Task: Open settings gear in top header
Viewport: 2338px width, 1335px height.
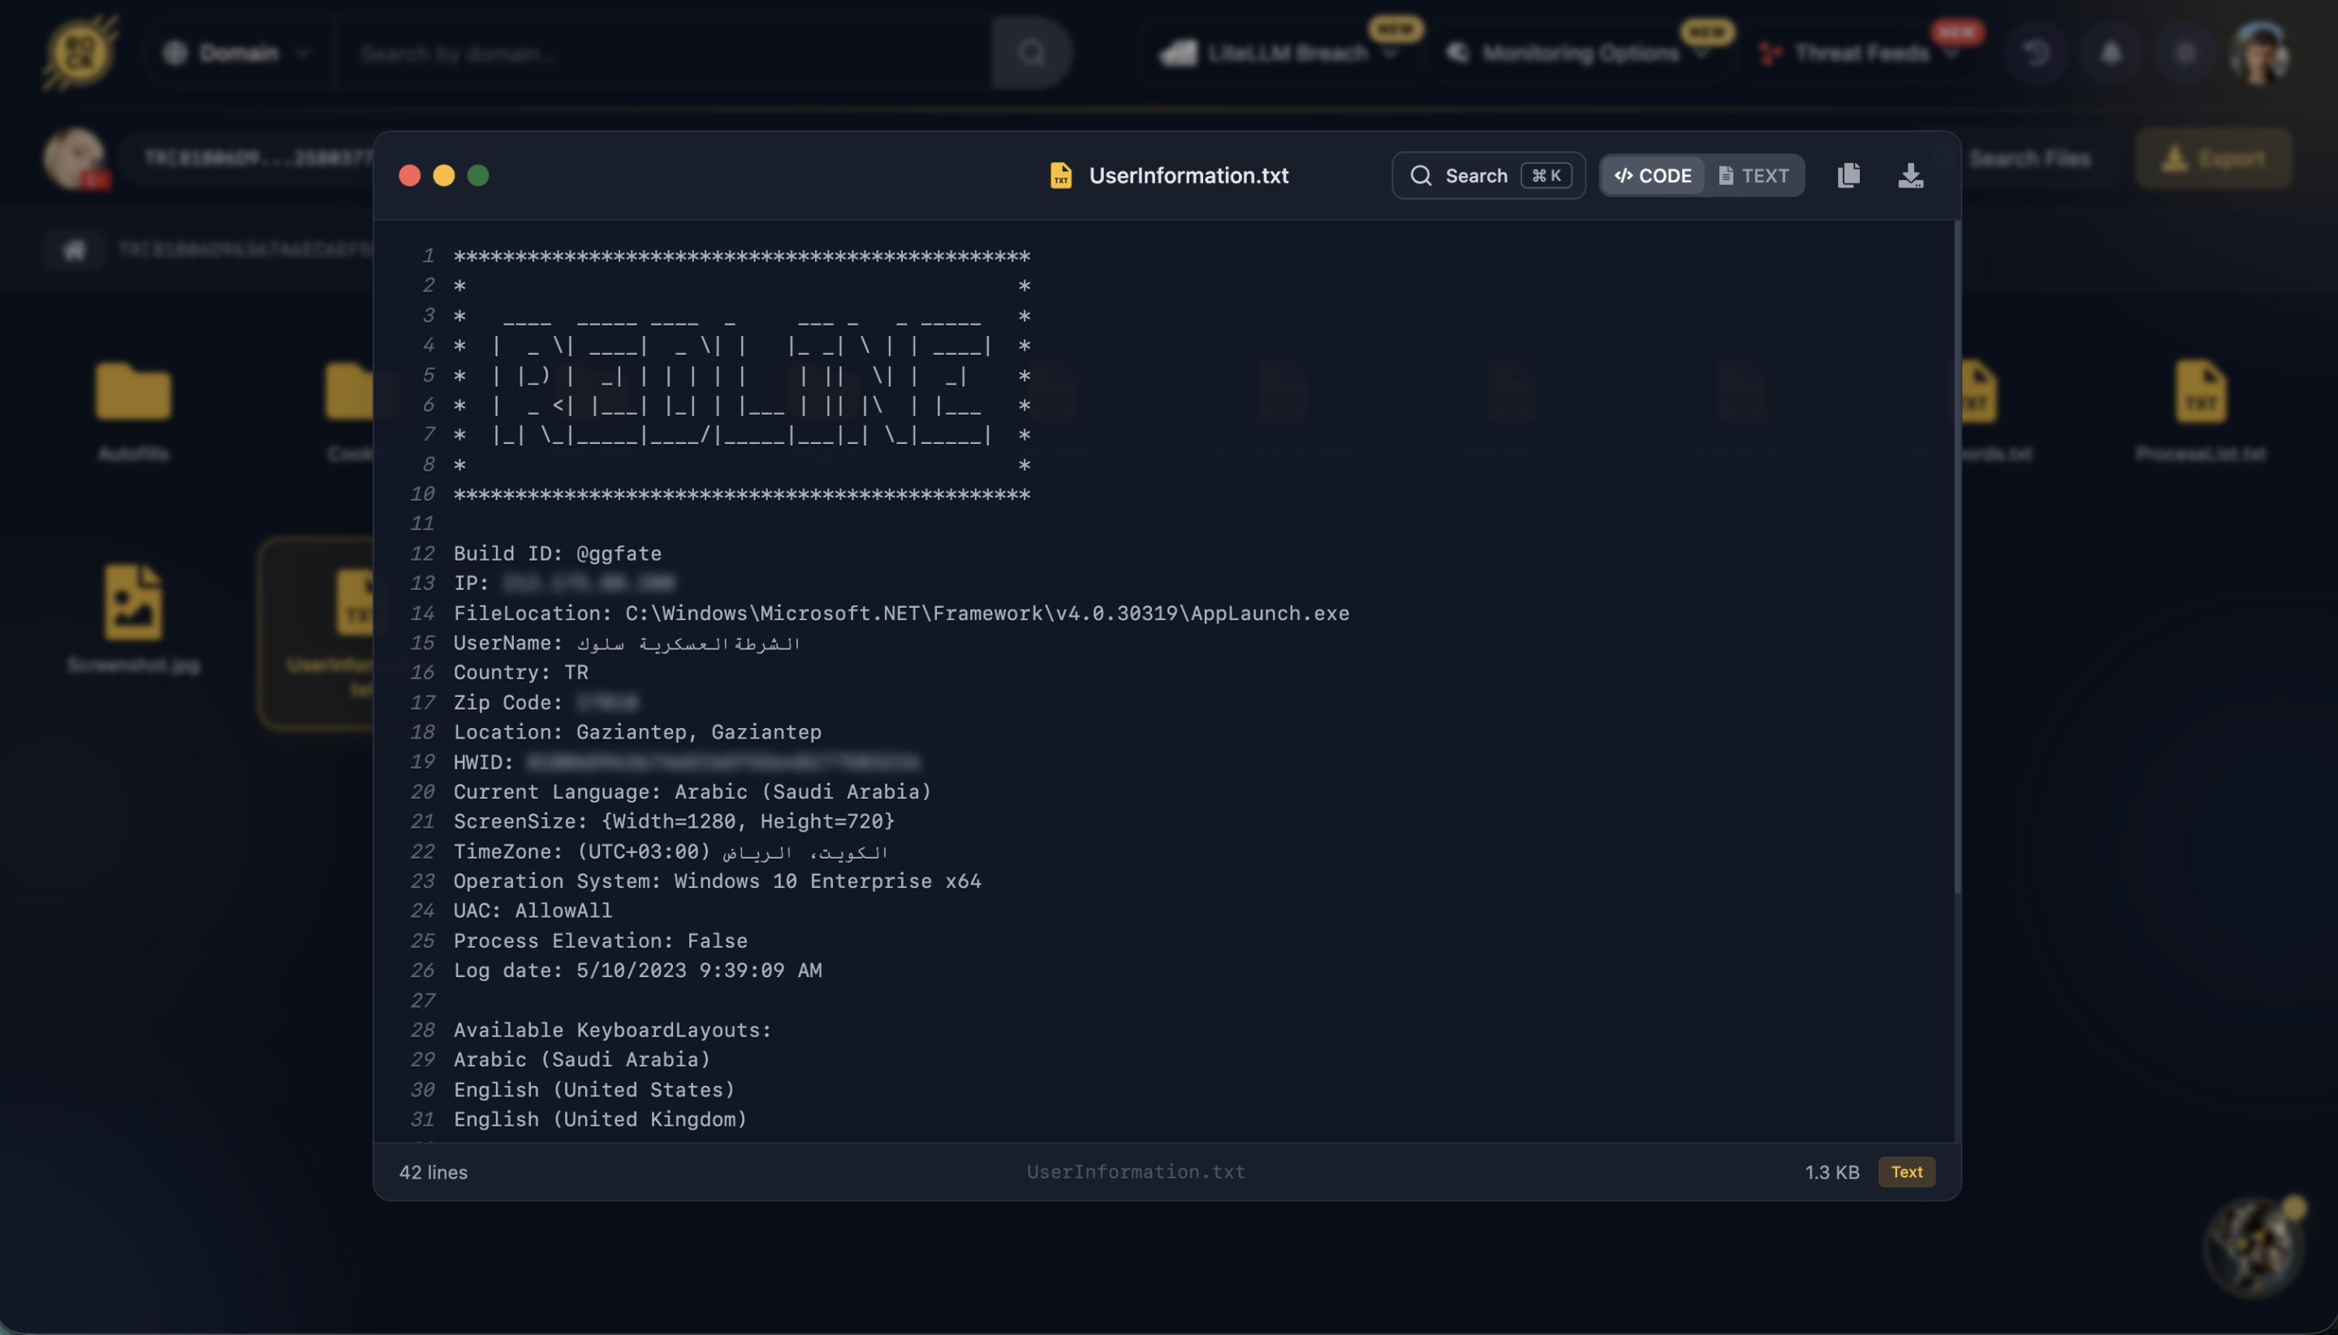Action: [x=2185, y=54]
